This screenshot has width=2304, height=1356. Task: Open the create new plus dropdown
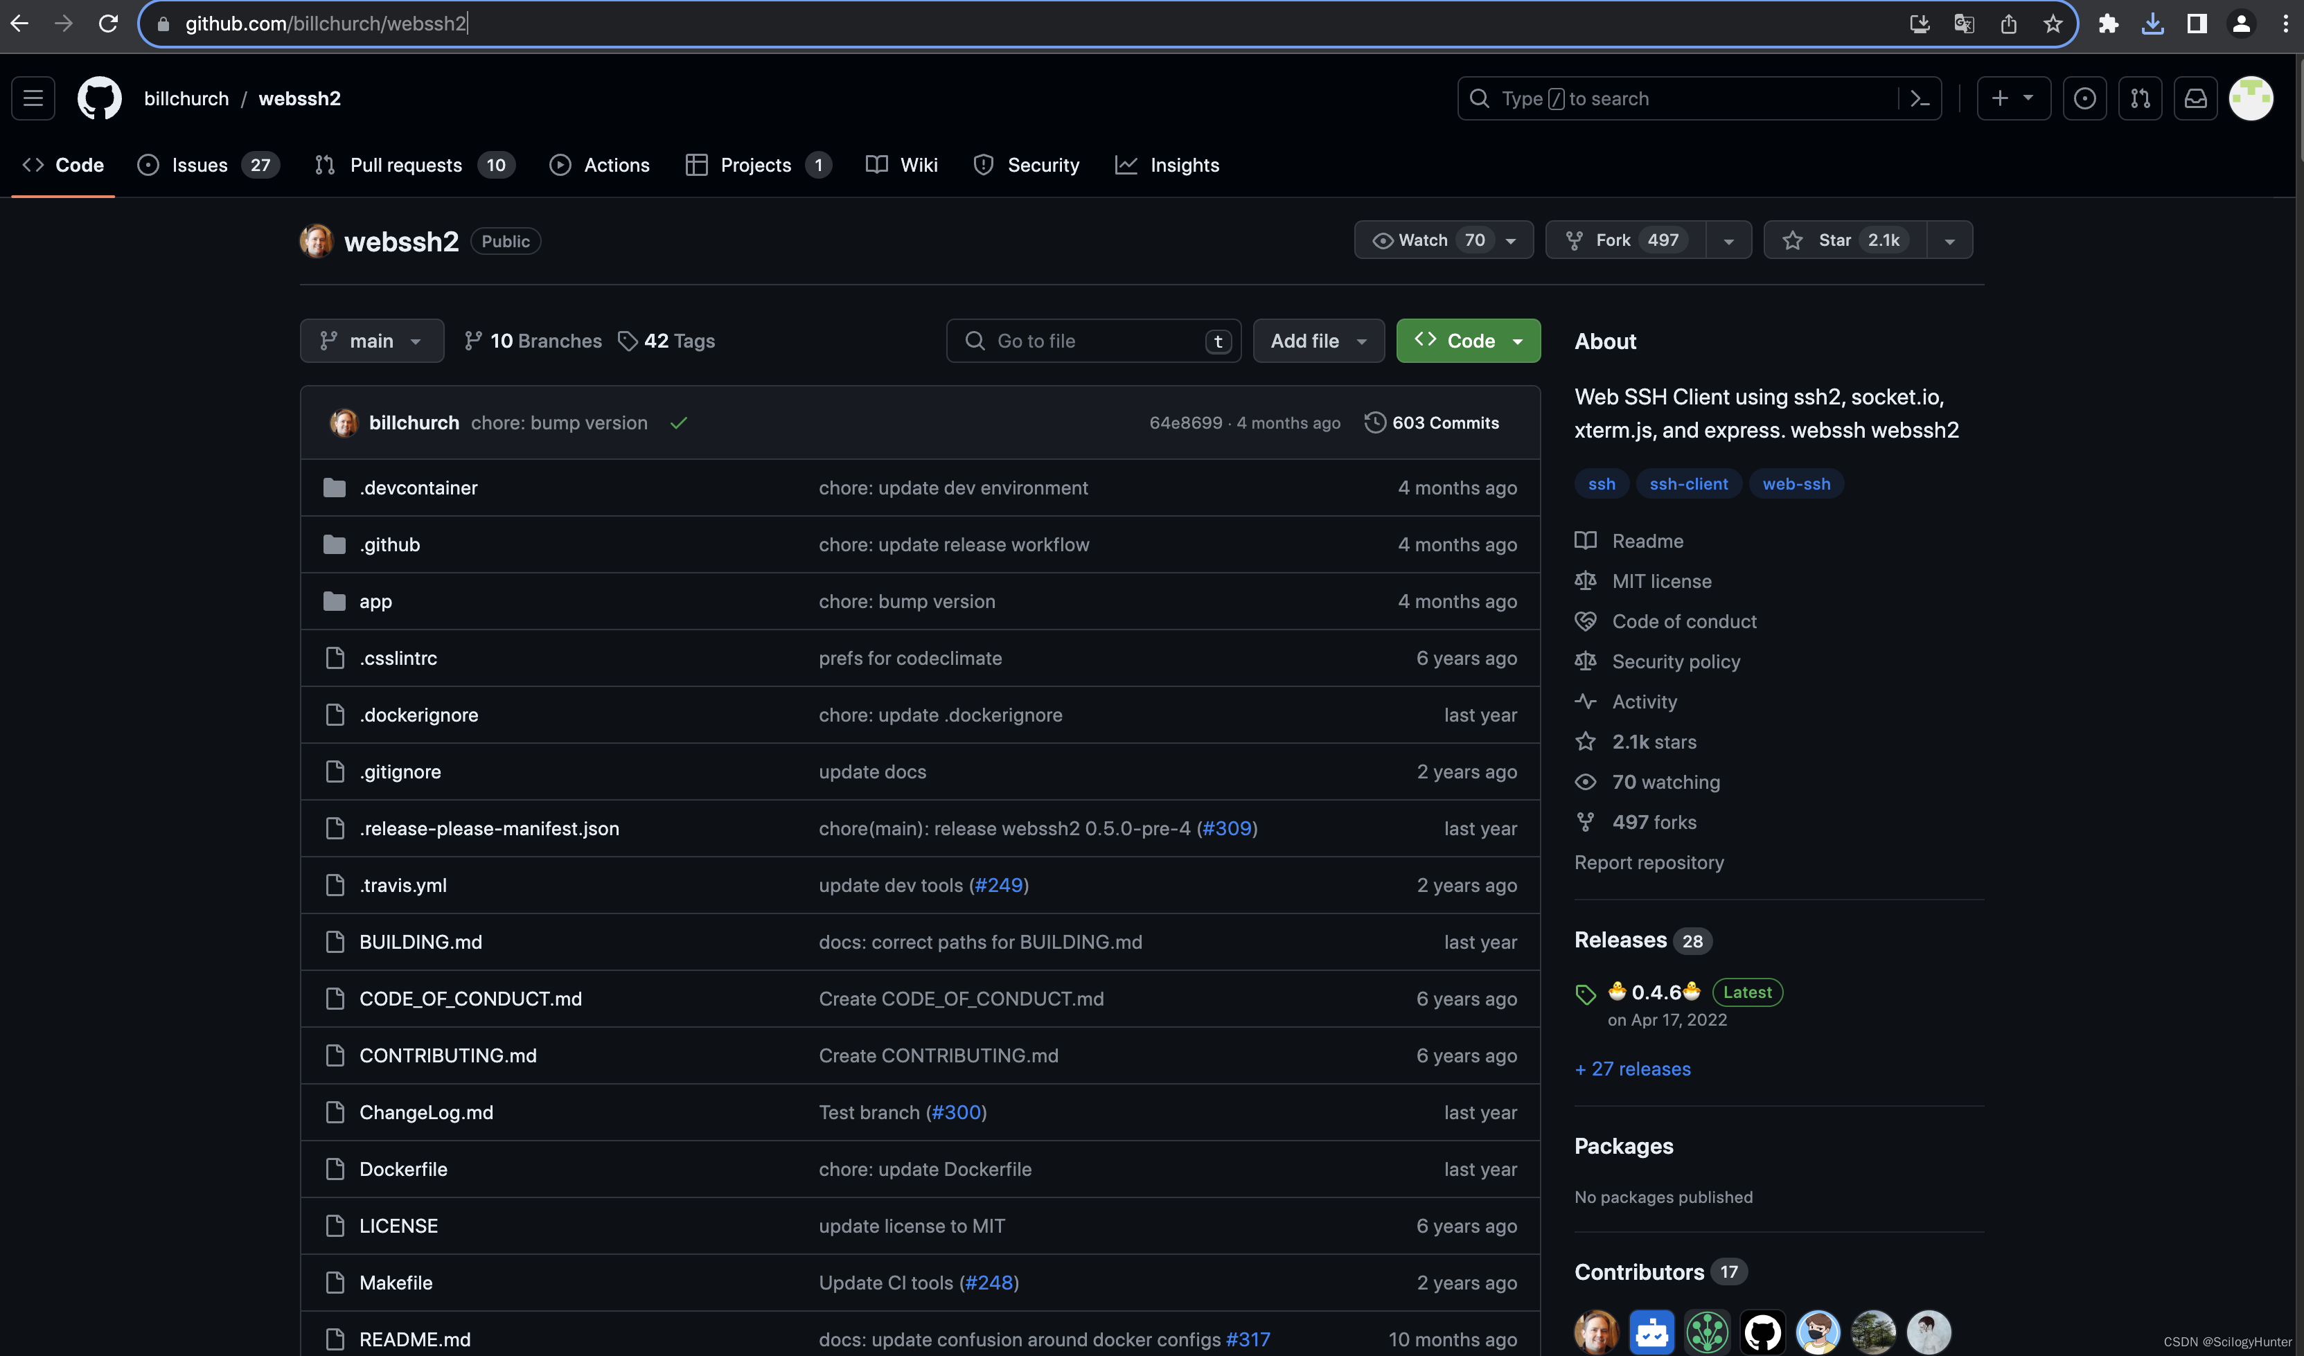(x=2013, y=98)
